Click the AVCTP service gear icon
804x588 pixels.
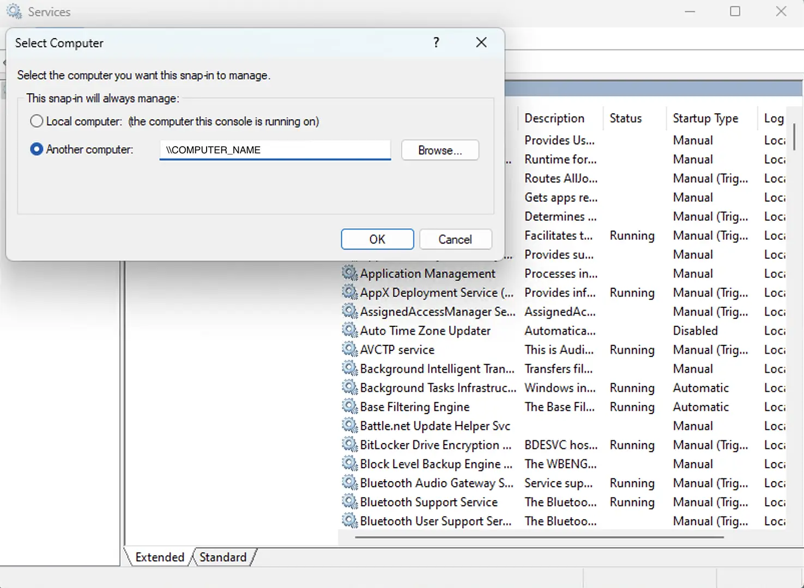[x=349, y=349]
